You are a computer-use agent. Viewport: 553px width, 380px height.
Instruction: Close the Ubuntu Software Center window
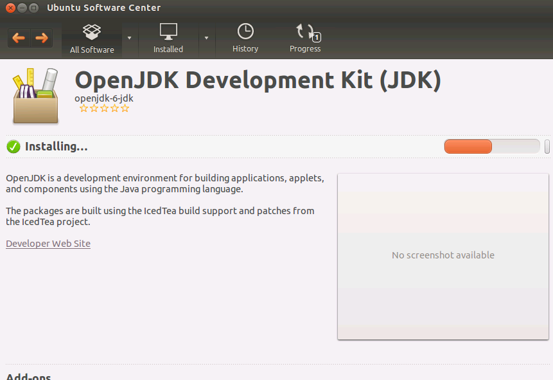click(10, 8)
